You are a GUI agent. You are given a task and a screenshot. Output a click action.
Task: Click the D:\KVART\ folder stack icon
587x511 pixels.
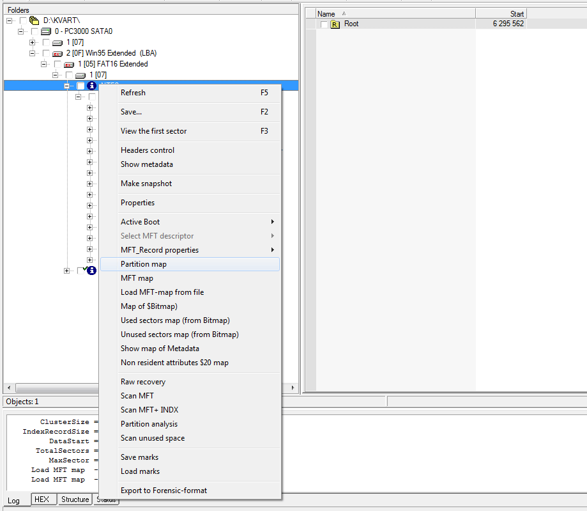point(34,20)
